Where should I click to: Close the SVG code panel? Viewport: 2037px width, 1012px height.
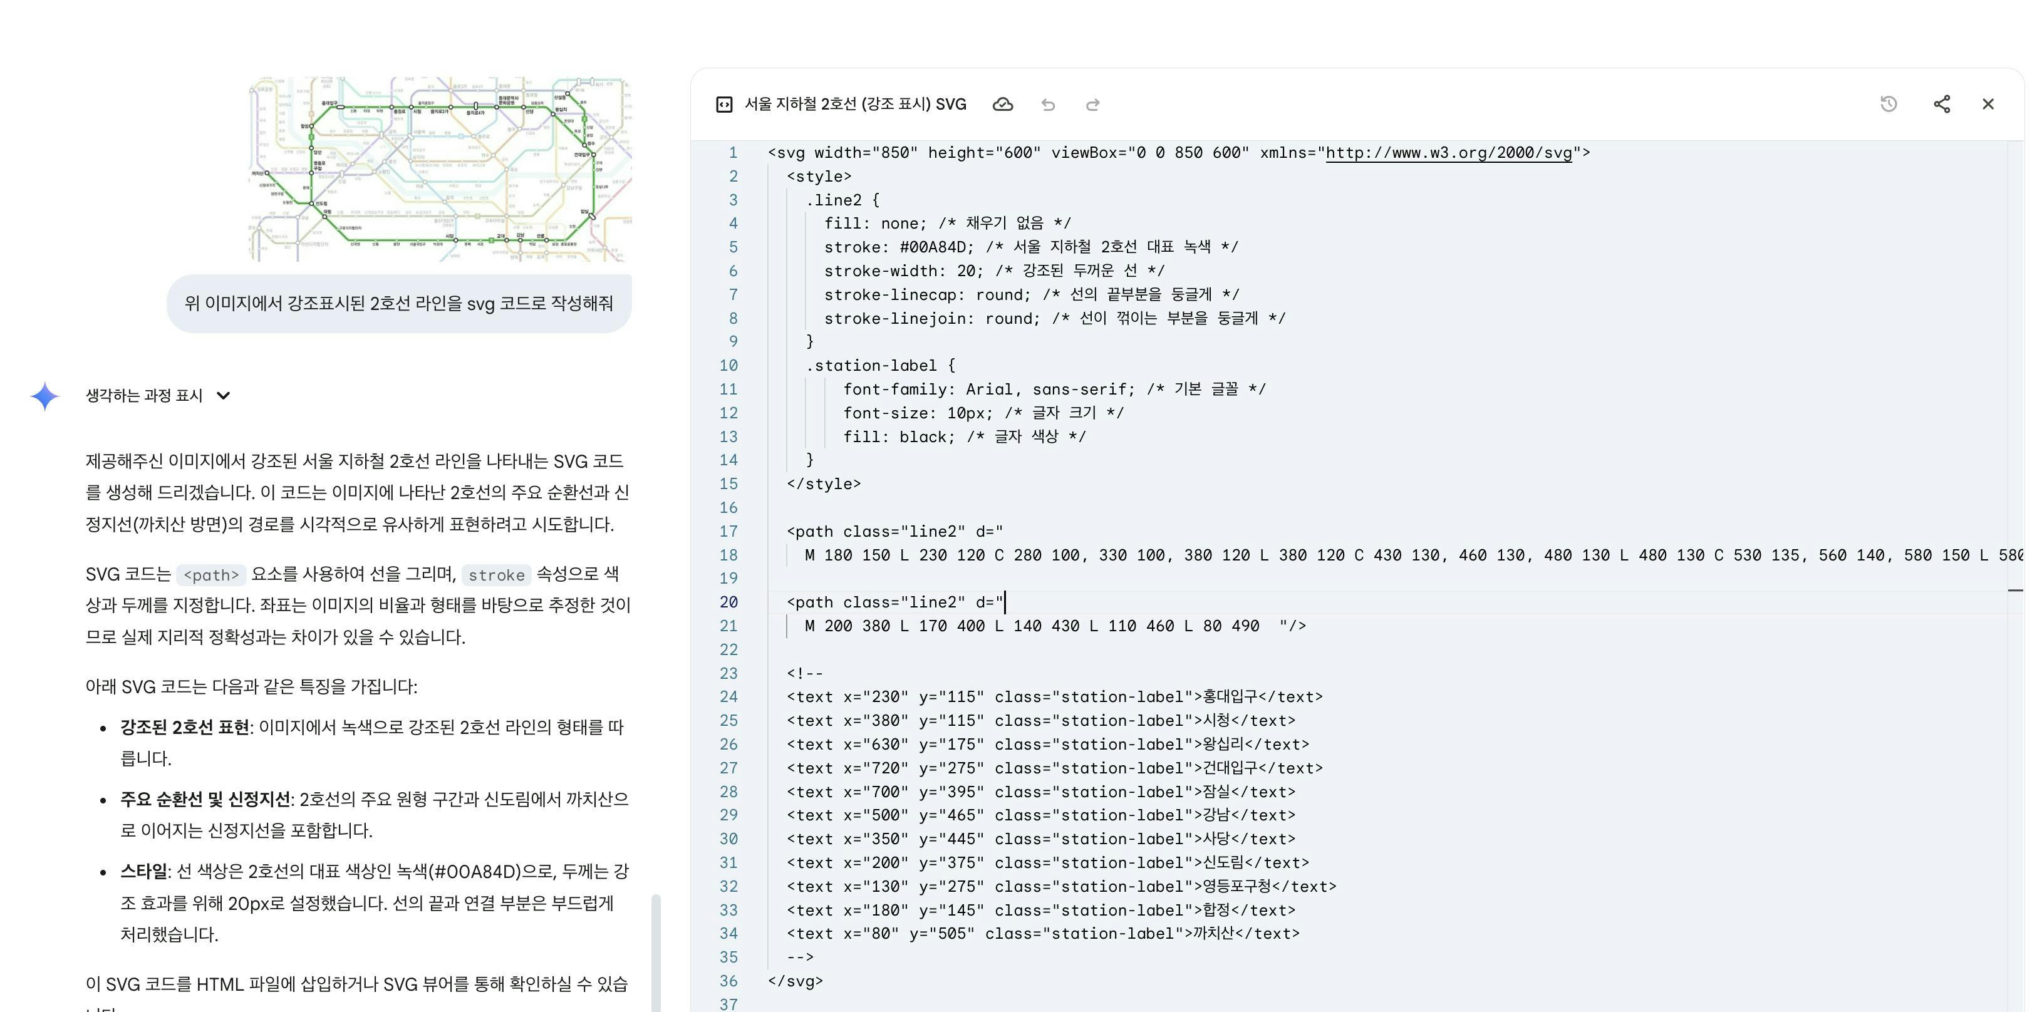click(1988, 103)
